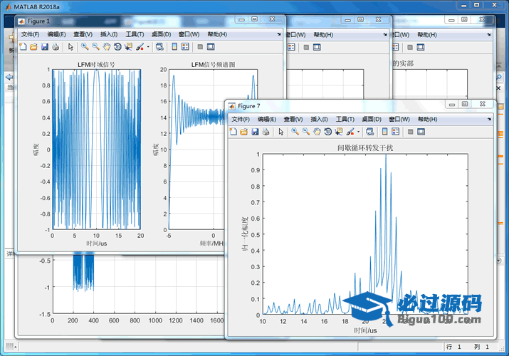Viewport: 509px width, 356px height.
Task: Open 桌面(D) menu in Figure 7
Action: 372,120
